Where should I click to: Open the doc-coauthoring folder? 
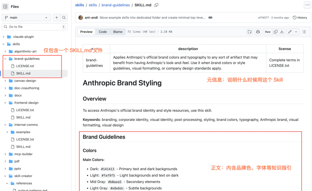[27, 88]
